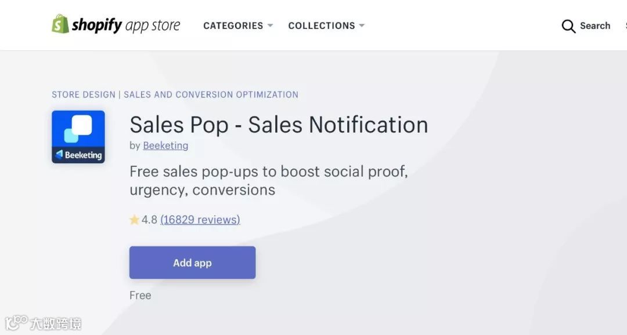Viewport: 627px width, 335px height.
Task: Go to the STORE DESIGN category
Action: [x=84, y=94]
